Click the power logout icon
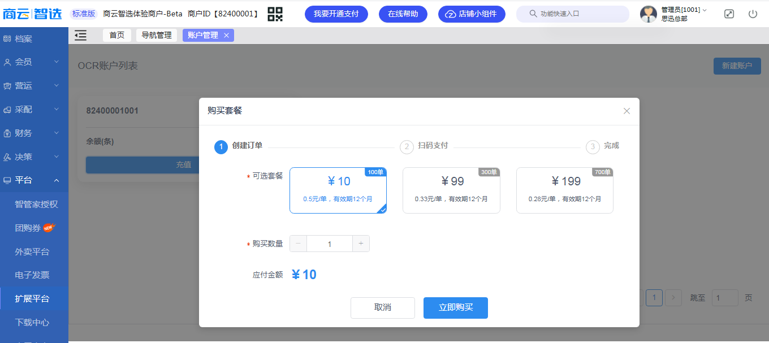769x343 pixels. click(753, 14)
